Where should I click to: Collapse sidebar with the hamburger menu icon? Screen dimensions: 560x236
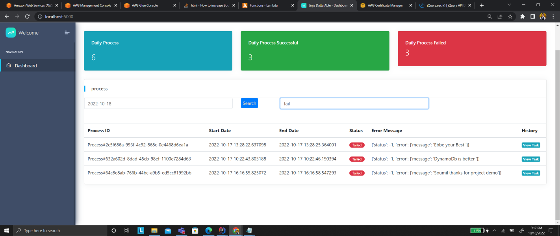coord(67,33)
